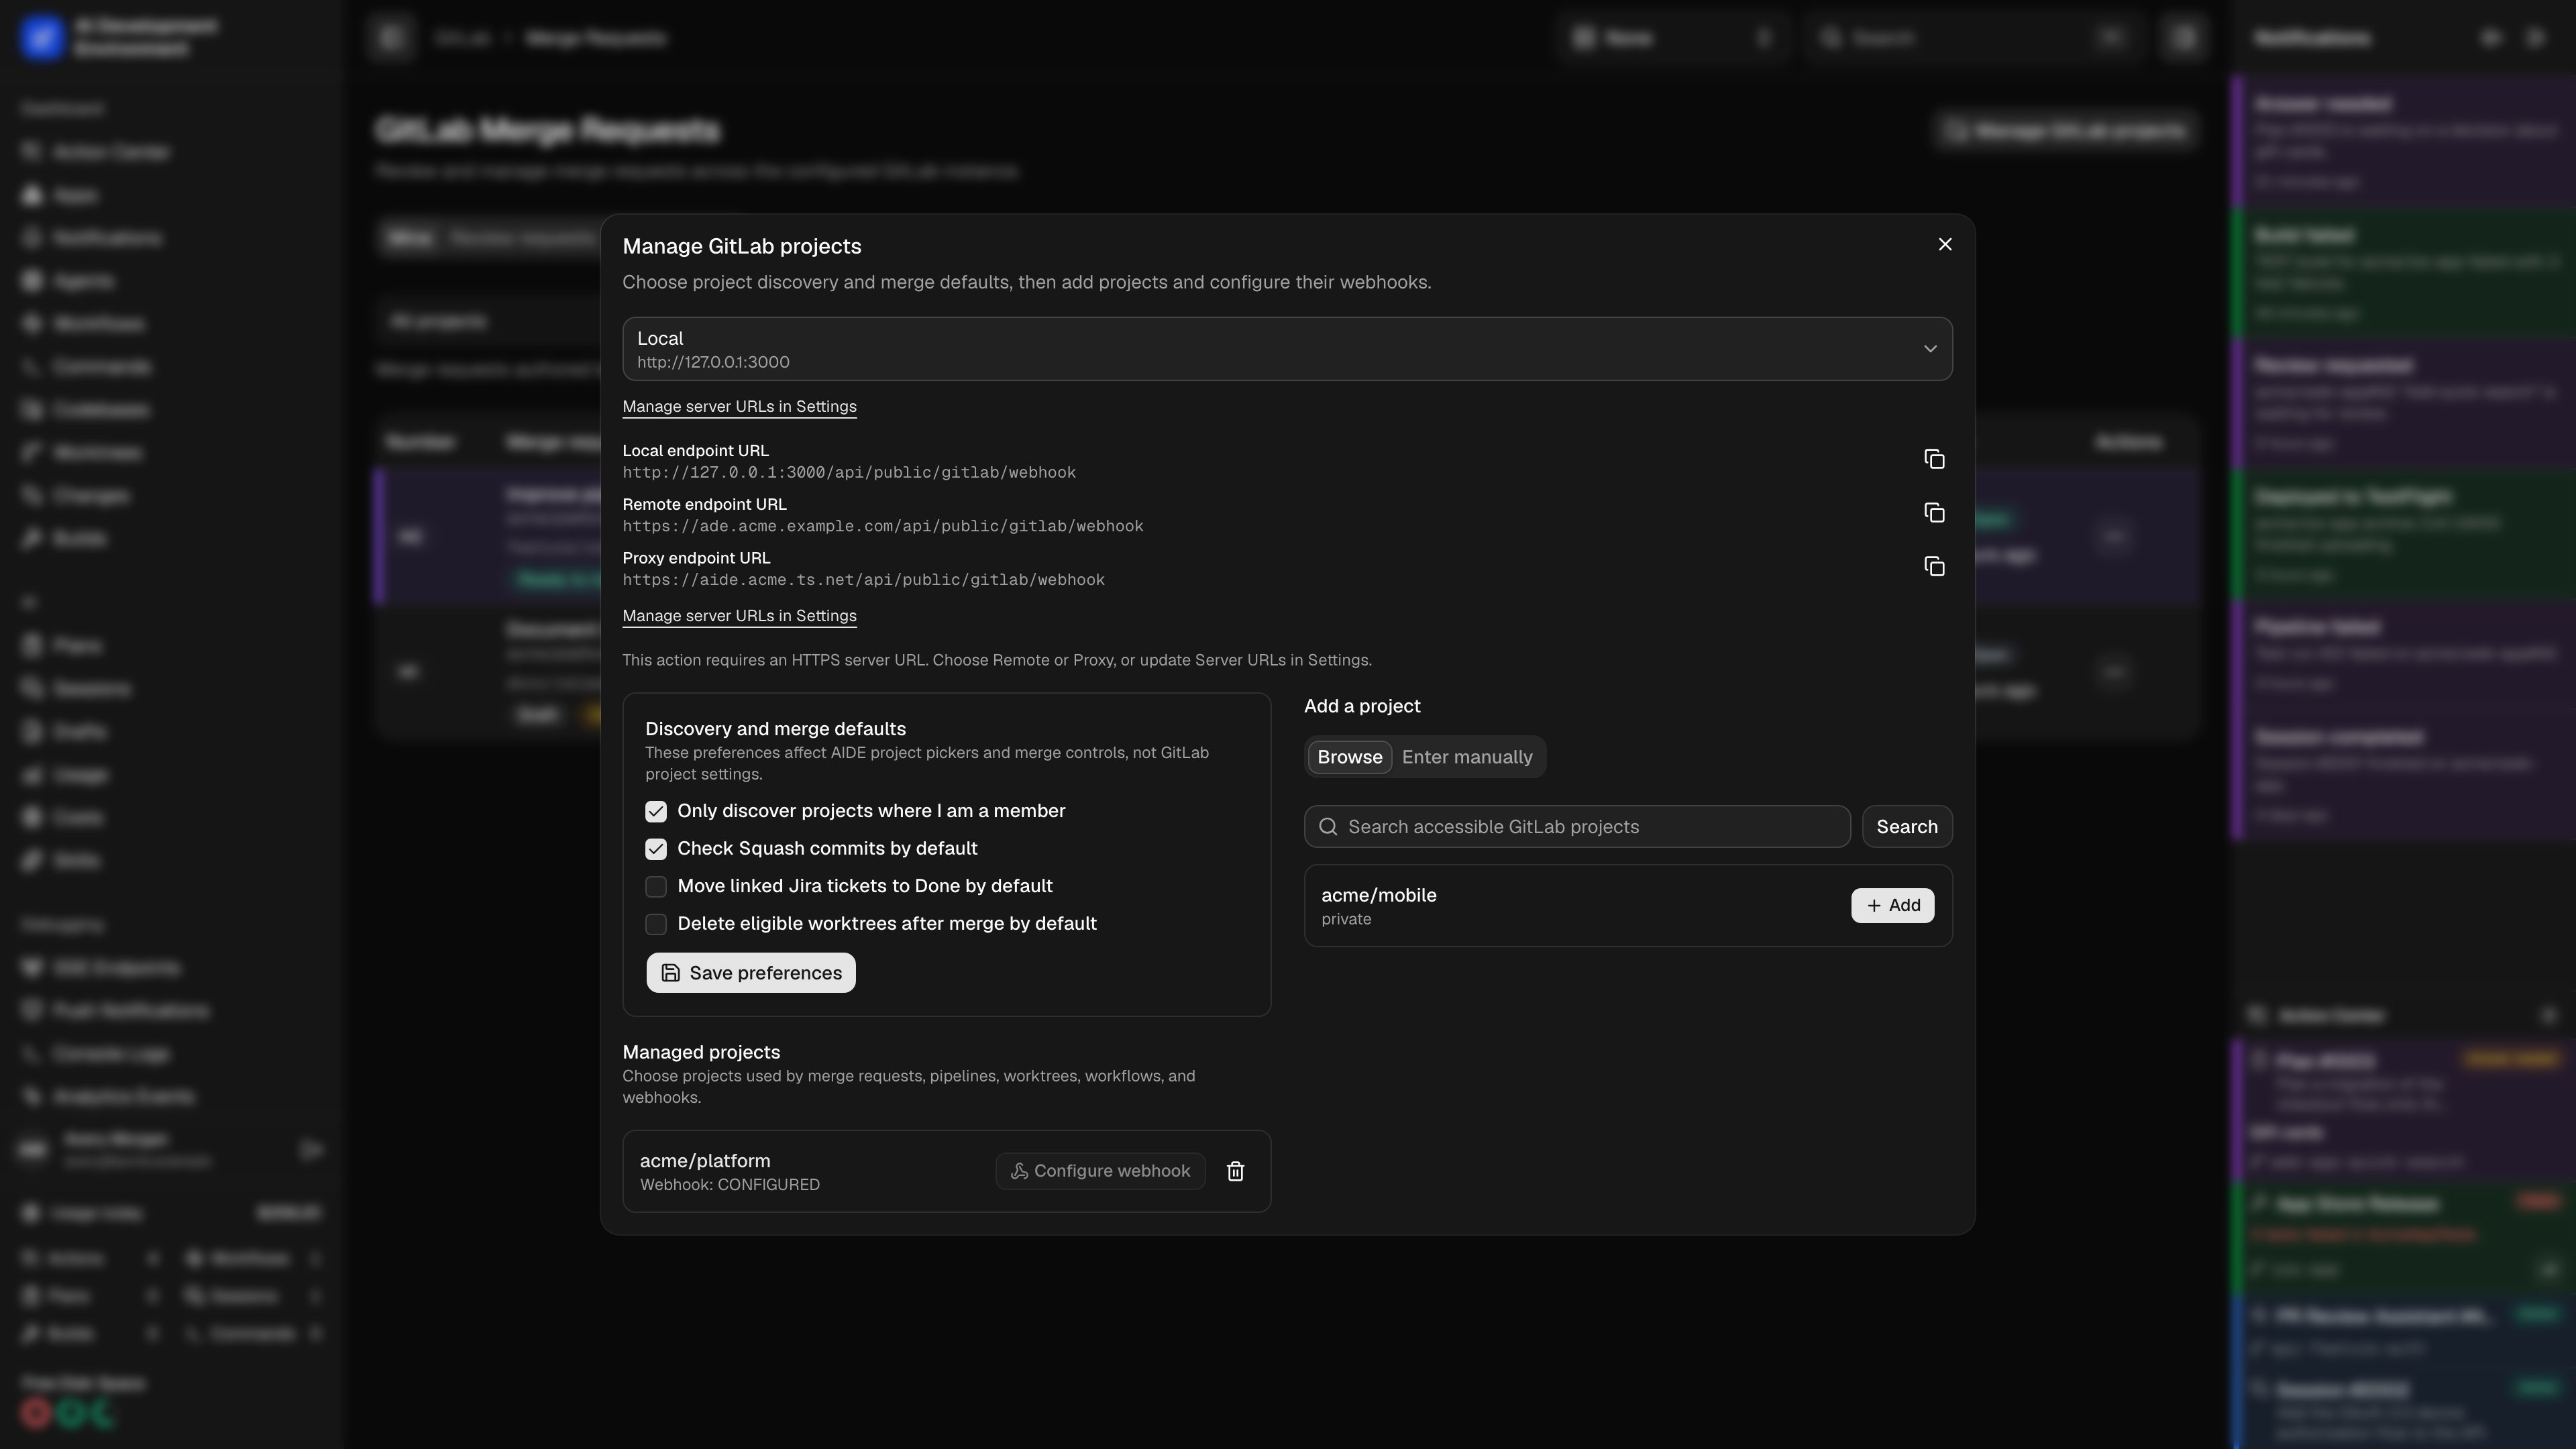The image size is (2576, 1449).
Task: Toggle Only discover projects where I am a member
Action: click(656, 811)
